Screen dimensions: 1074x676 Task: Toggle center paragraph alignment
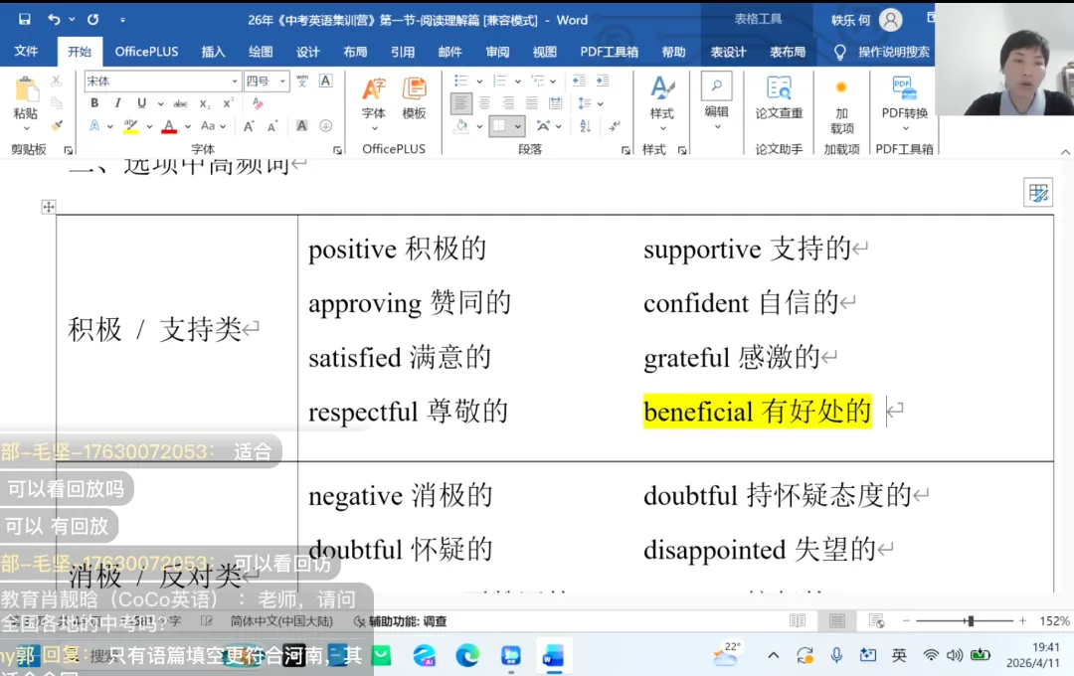click(485, 102)
